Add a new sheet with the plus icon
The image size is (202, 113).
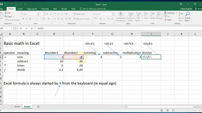point(39,107)
